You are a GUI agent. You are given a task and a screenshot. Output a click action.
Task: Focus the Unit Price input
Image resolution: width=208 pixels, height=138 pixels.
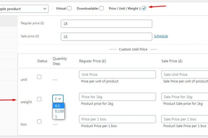[117, 75]
